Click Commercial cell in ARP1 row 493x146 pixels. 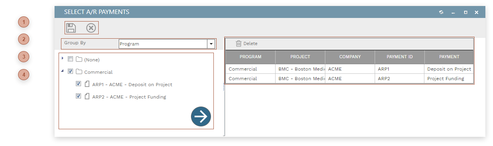pyautogui.click(x=250, y=69)
